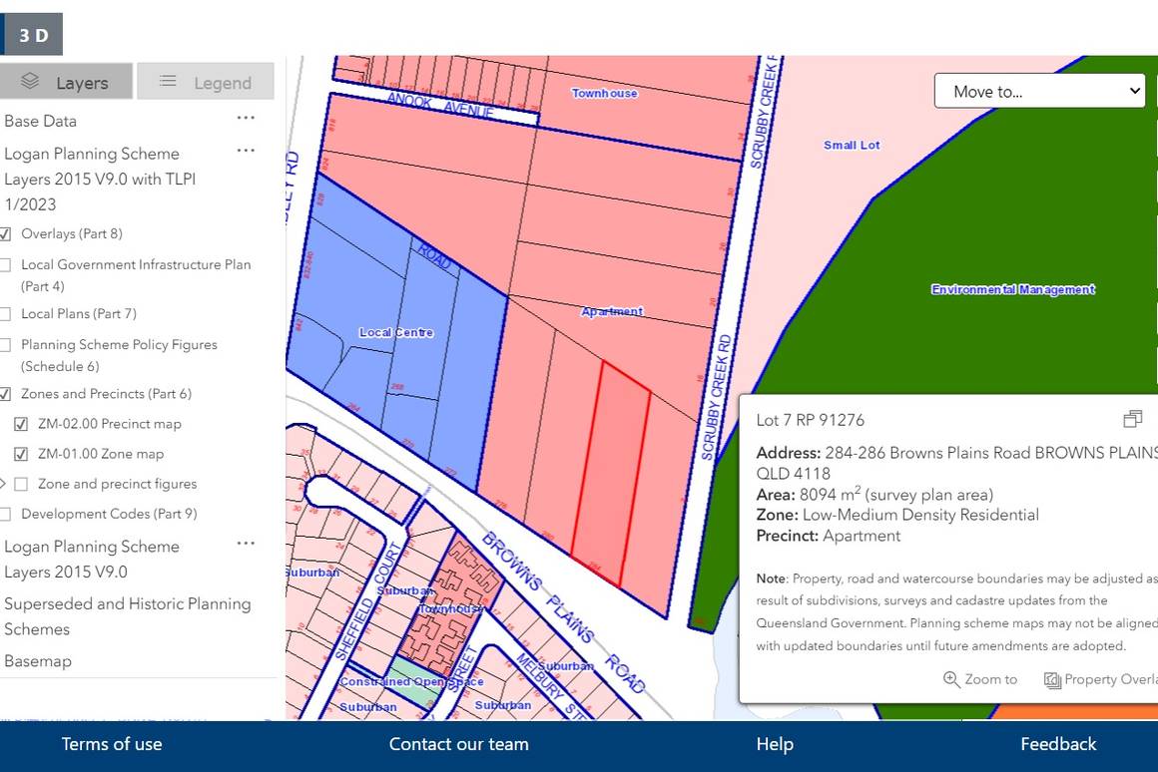The height and width of the screenshot is (772, 1158).
Task: Expand the Zone and precinct figures group
Action: point(3,484)
